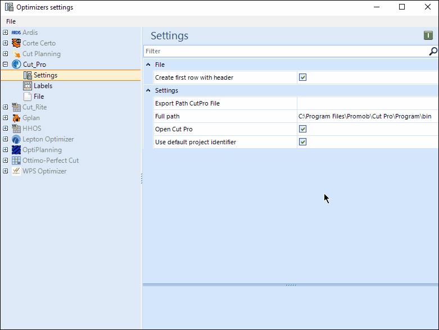439x330 pixels.
Task: Expand the Corte Certo tree node
Action: [x=5, y=43]
